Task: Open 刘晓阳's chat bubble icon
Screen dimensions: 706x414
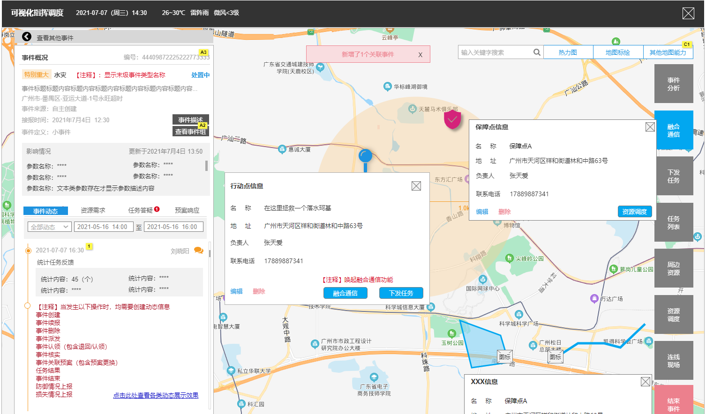Action: click(x=199, y=251)
